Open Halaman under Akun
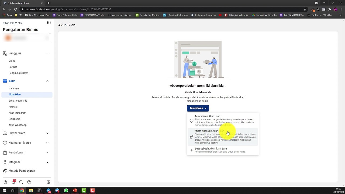 tap(13, 88)
